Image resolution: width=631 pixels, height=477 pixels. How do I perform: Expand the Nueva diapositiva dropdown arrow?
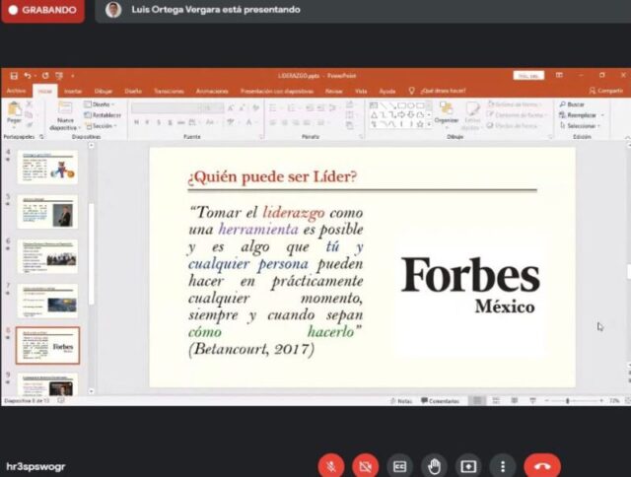click(80, 128)
